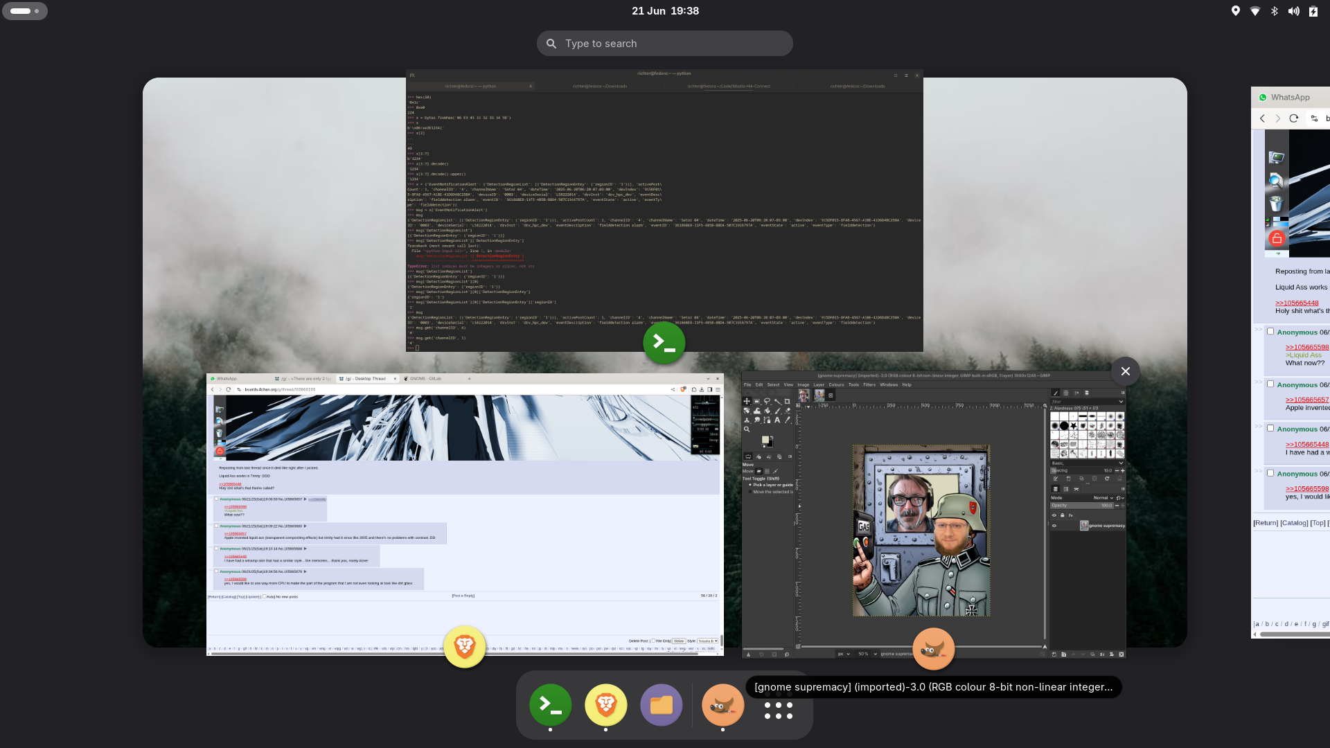Click the [Update] link in thread footer
This screenshot has width=1330, height=748.
252,596
